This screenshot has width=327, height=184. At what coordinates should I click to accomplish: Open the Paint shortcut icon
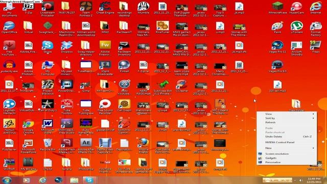tap(277, 26)
